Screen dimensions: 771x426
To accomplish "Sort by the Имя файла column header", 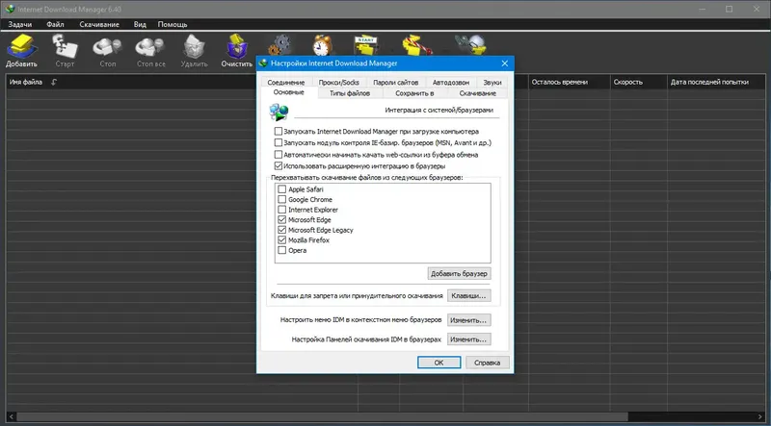I will pyautogui.click(x=26, y=82).
